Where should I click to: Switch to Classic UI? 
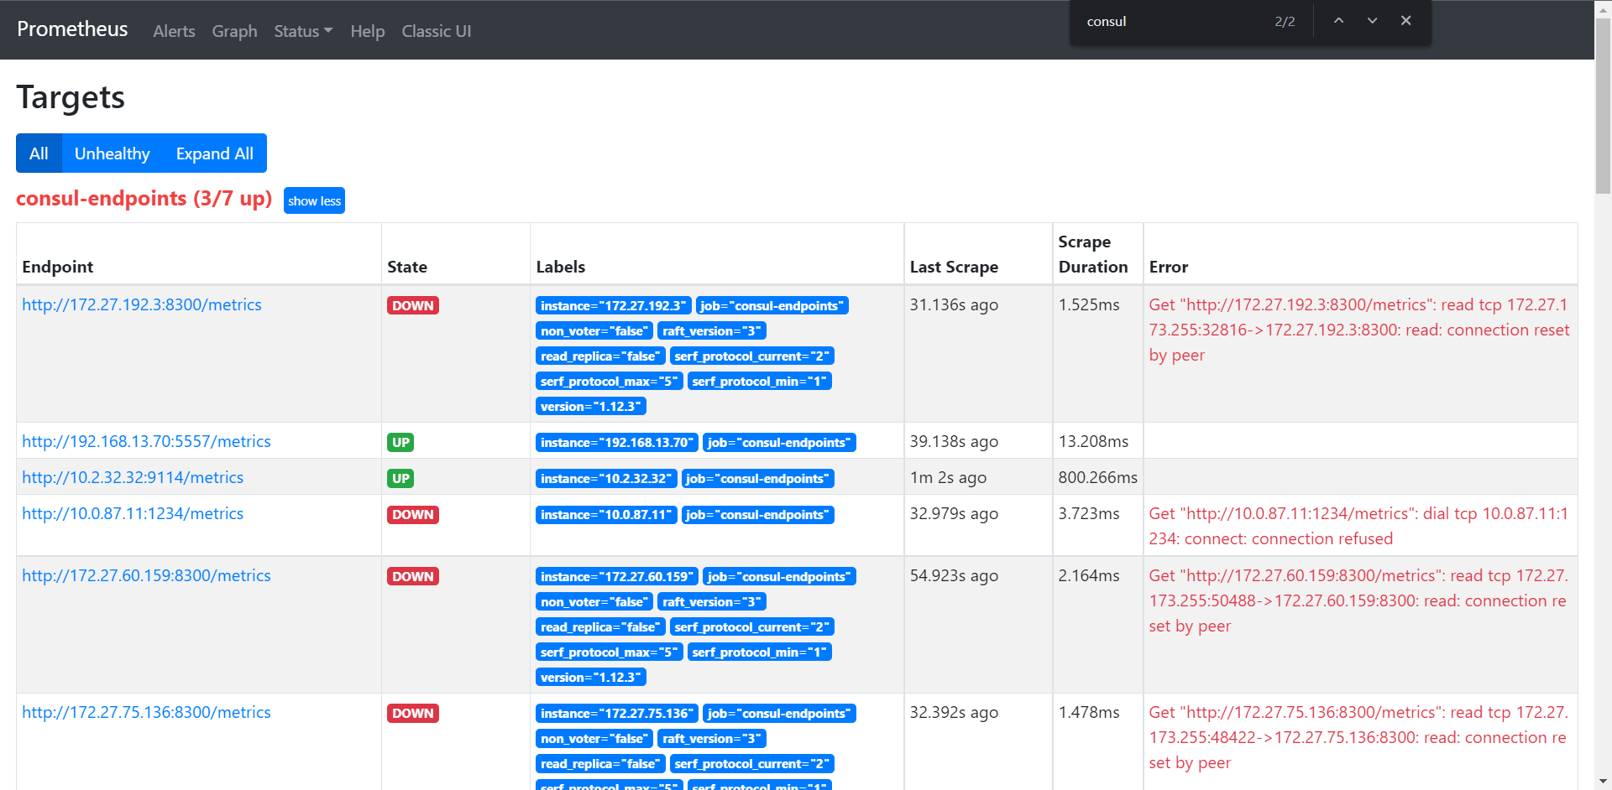click(437, 31)
